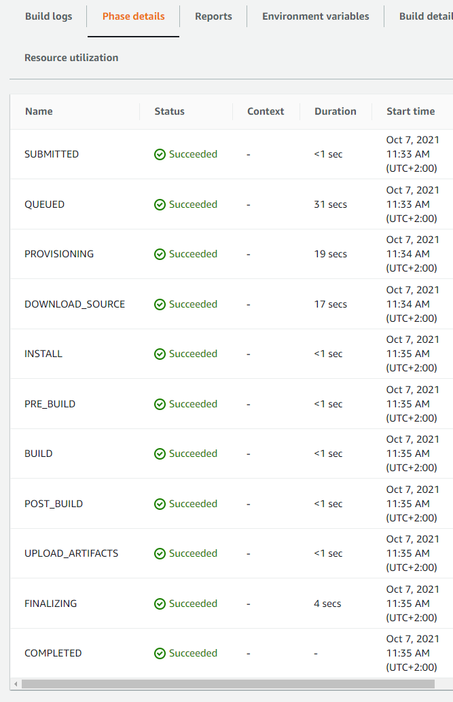Click the UPLOAD_ARTIFACTS success check icon

tap(160, 554)
